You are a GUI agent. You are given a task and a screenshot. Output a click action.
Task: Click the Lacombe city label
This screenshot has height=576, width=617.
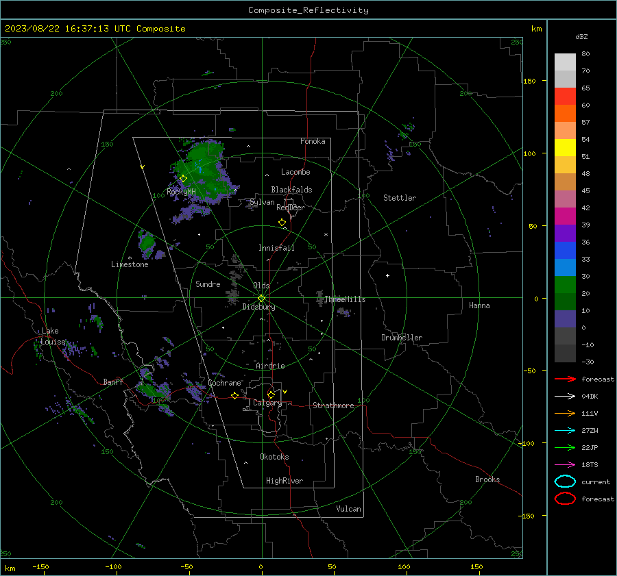295,172
